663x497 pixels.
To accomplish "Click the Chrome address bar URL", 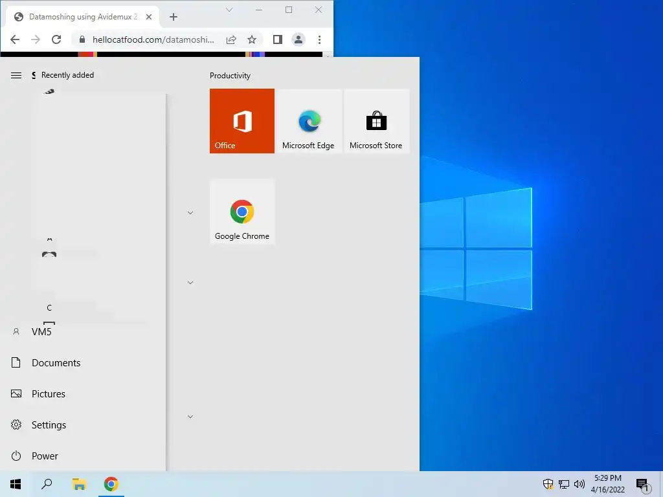I will pos(153,39).
